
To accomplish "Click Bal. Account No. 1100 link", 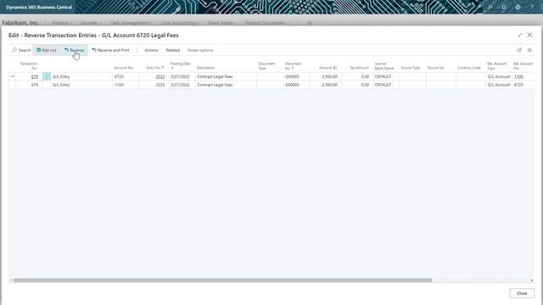I will 518,76.
